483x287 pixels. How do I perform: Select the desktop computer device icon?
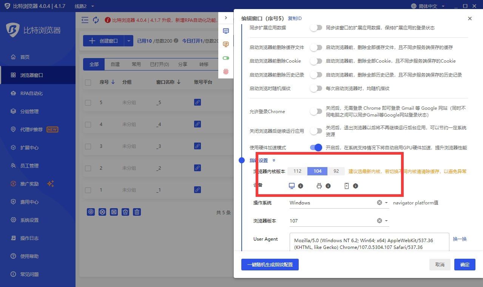(x=292, y=186)
